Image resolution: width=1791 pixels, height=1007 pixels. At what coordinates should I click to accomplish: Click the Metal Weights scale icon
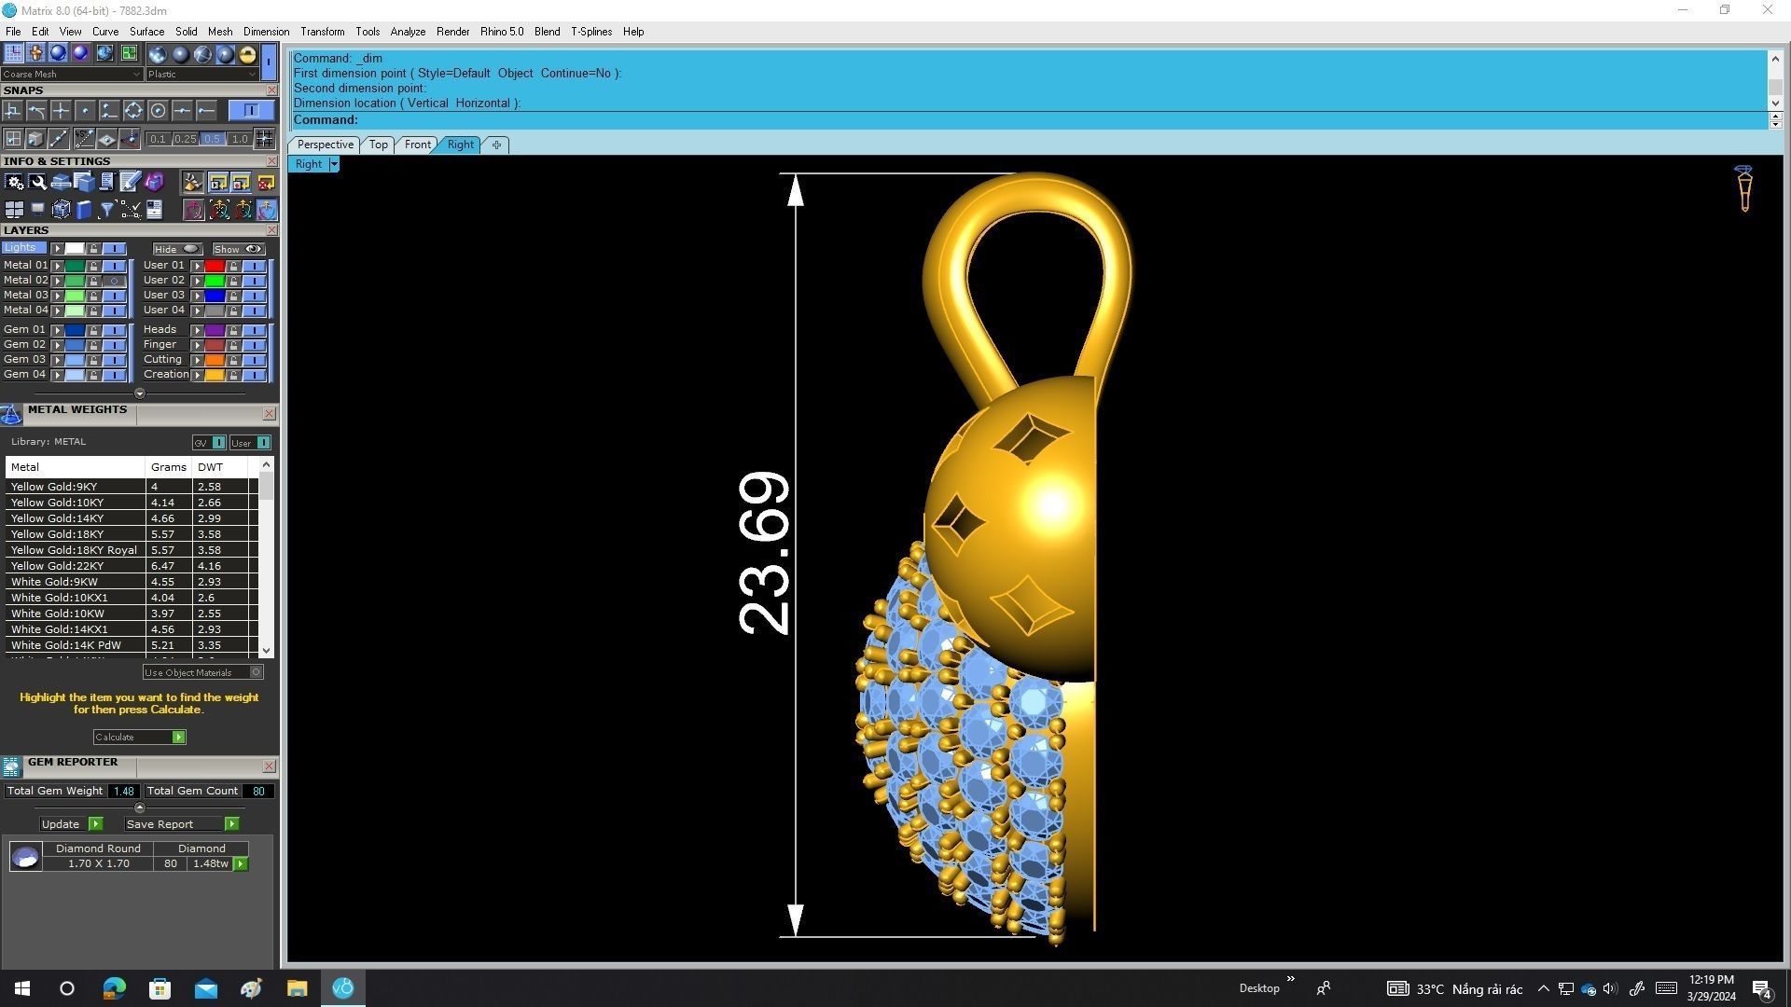point(11,414)
